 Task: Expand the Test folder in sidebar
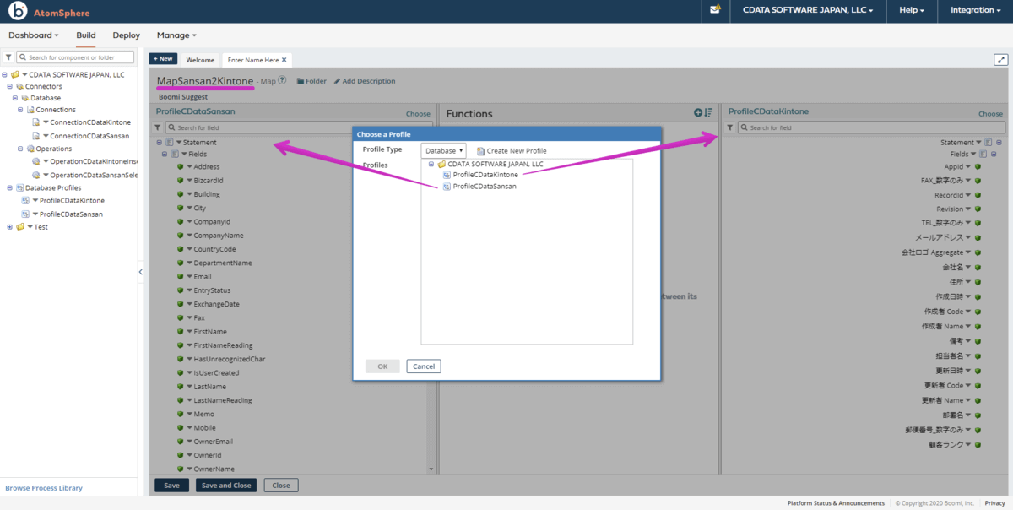(x=9, y=226)
